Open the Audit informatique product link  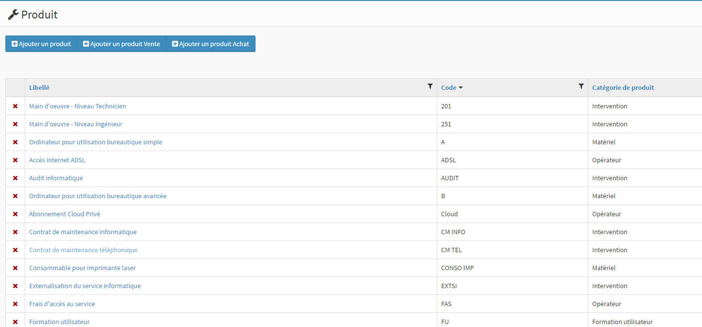[56, 178]
